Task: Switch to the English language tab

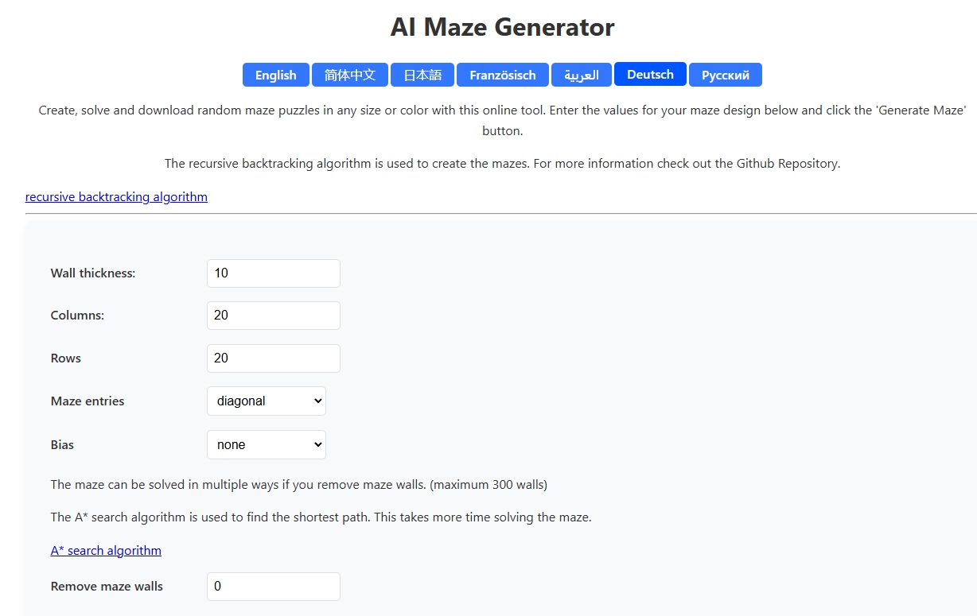Action: click(275, 75)
